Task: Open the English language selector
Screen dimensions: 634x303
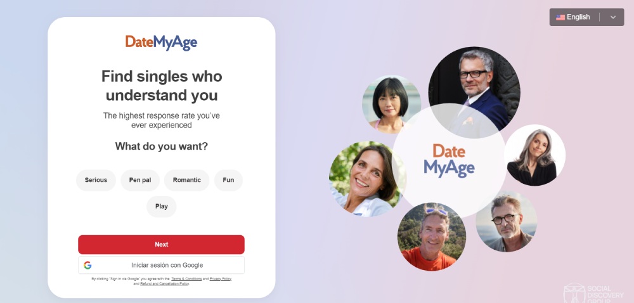Action: click(x=586, y=17)
